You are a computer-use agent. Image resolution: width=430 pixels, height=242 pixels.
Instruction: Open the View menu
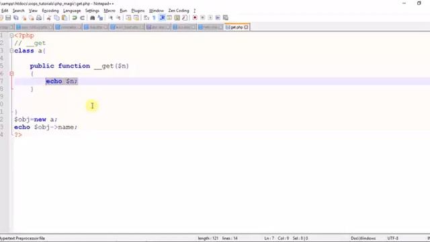tap(33, 11)
